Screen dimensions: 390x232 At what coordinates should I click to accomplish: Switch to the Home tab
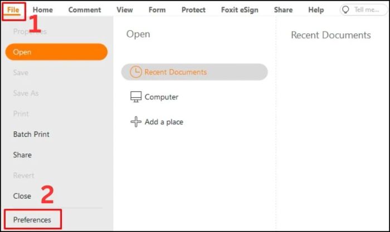(x=43, y=10)
